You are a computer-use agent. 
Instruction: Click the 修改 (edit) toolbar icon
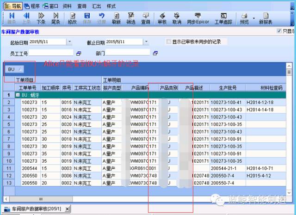(72, 16)
